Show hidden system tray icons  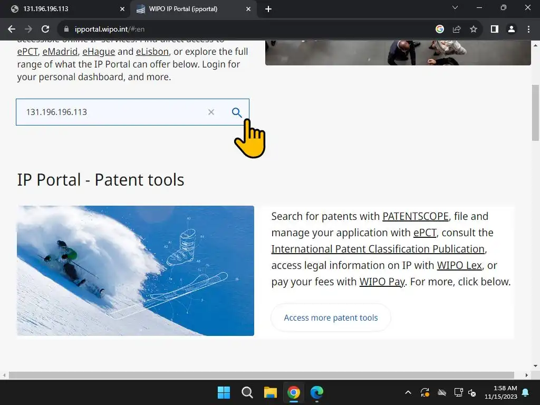tap(408, 392)
